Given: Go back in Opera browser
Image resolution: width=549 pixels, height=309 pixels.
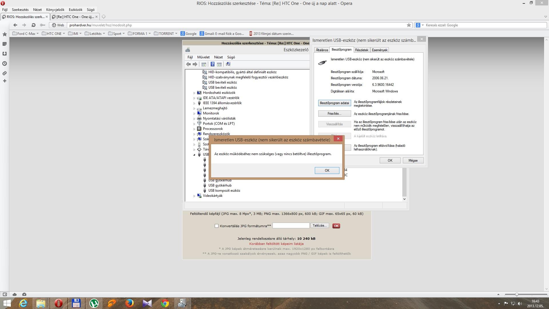Looking at the screenshot, I should 15,25.
